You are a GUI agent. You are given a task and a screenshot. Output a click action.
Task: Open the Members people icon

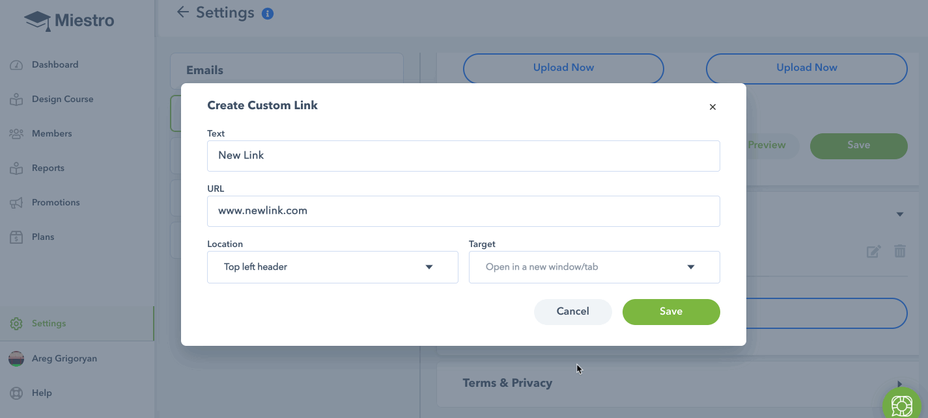point(16,134)
